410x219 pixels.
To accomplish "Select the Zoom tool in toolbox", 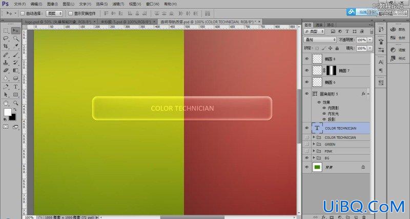I will pos(16,103).
